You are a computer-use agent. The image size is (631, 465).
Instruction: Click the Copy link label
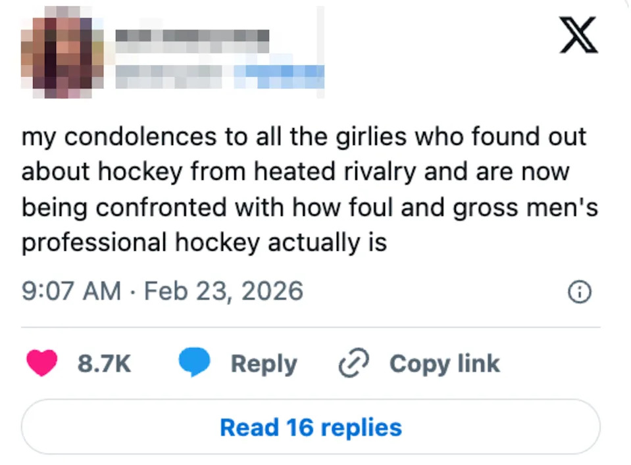pos(444,363)
